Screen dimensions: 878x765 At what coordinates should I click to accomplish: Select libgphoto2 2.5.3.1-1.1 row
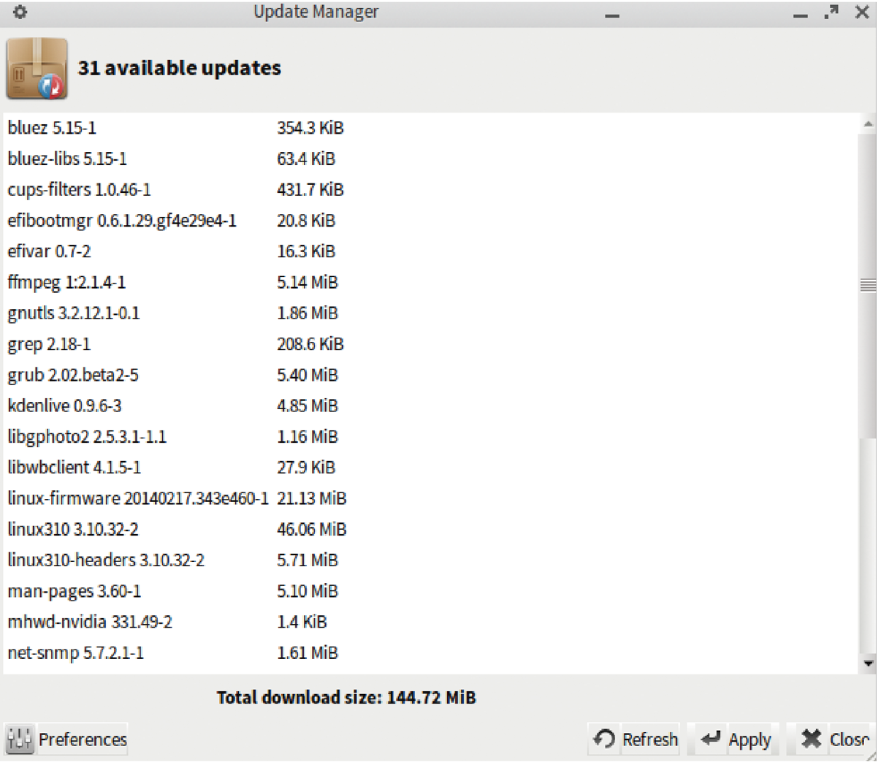point(431,437)
